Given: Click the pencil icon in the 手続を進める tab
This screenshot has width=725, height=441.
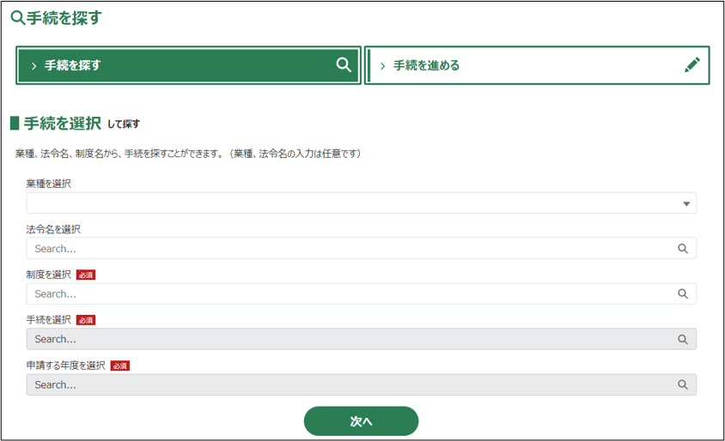Looking at the screenshot, I should pyautogui.click(x=692, y=65).
